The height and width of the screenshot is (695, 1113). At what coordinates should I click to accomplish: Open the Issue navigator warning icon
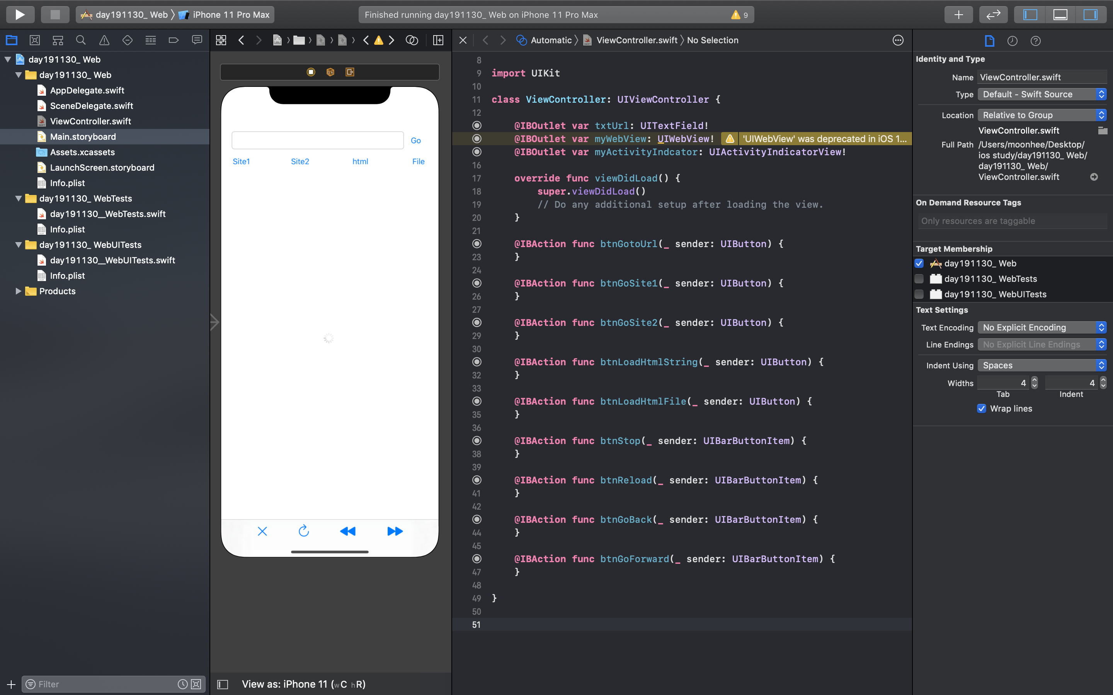pyautogui.click(x=104, y=41)
